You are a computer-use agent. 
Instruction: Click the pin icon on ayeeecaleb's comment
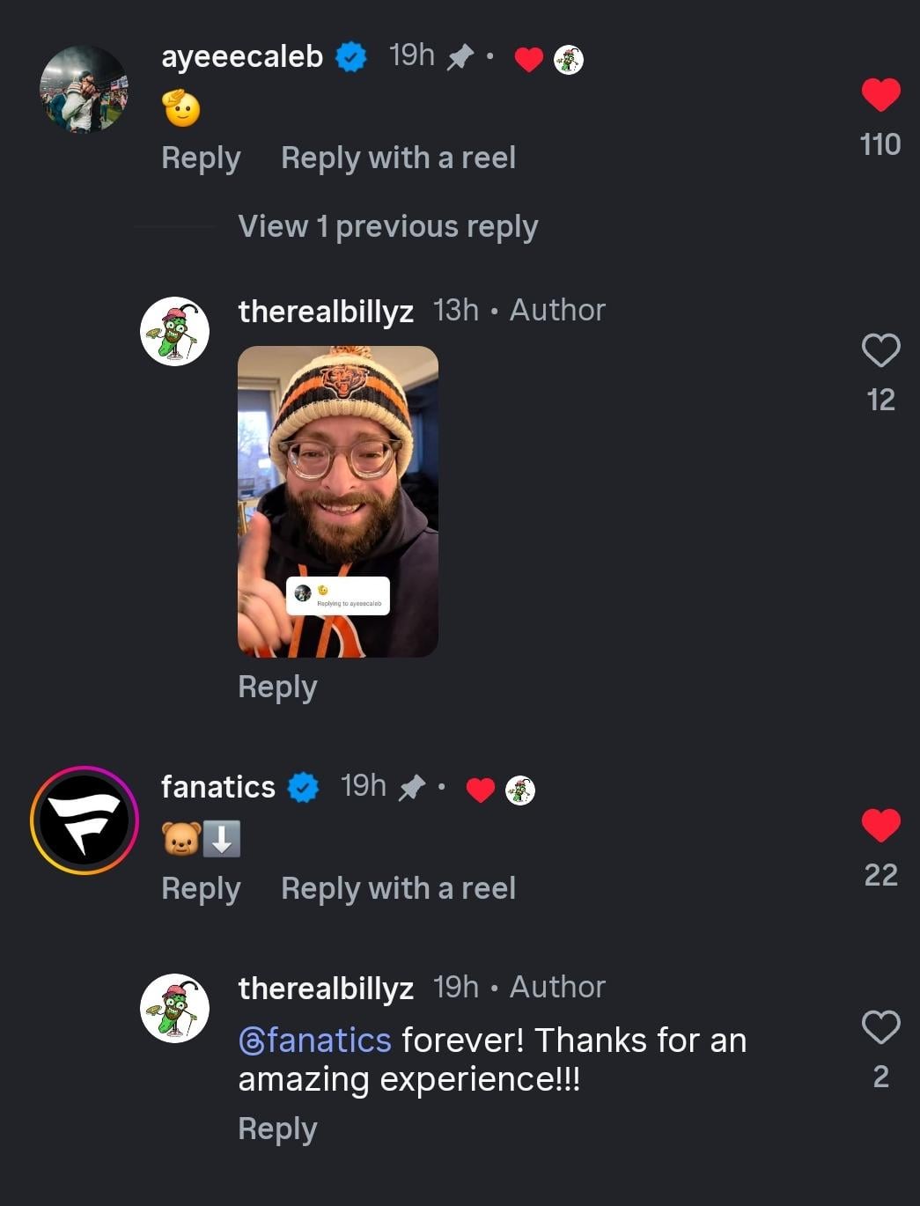(x=460, y=58)
